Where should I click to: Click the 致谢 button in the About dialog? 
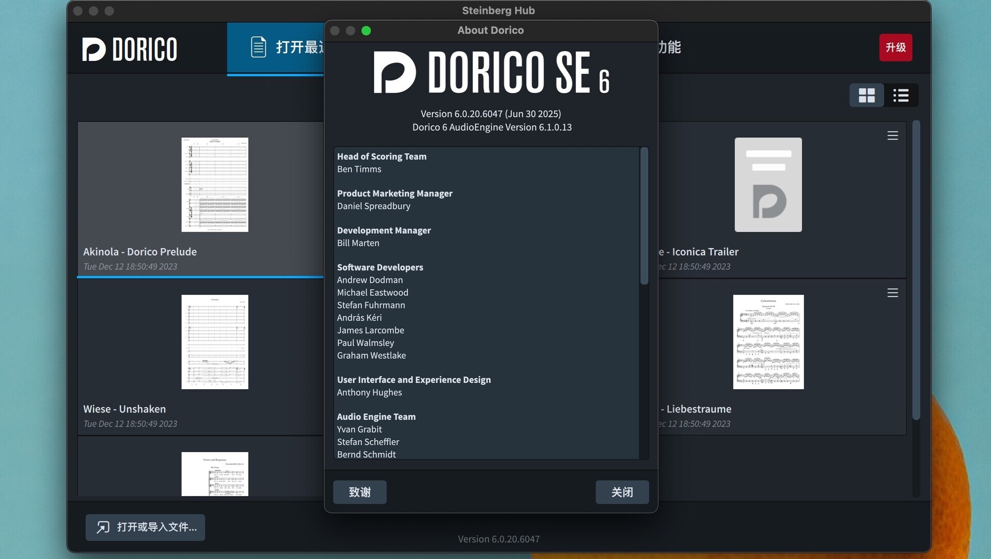(359, 492)
